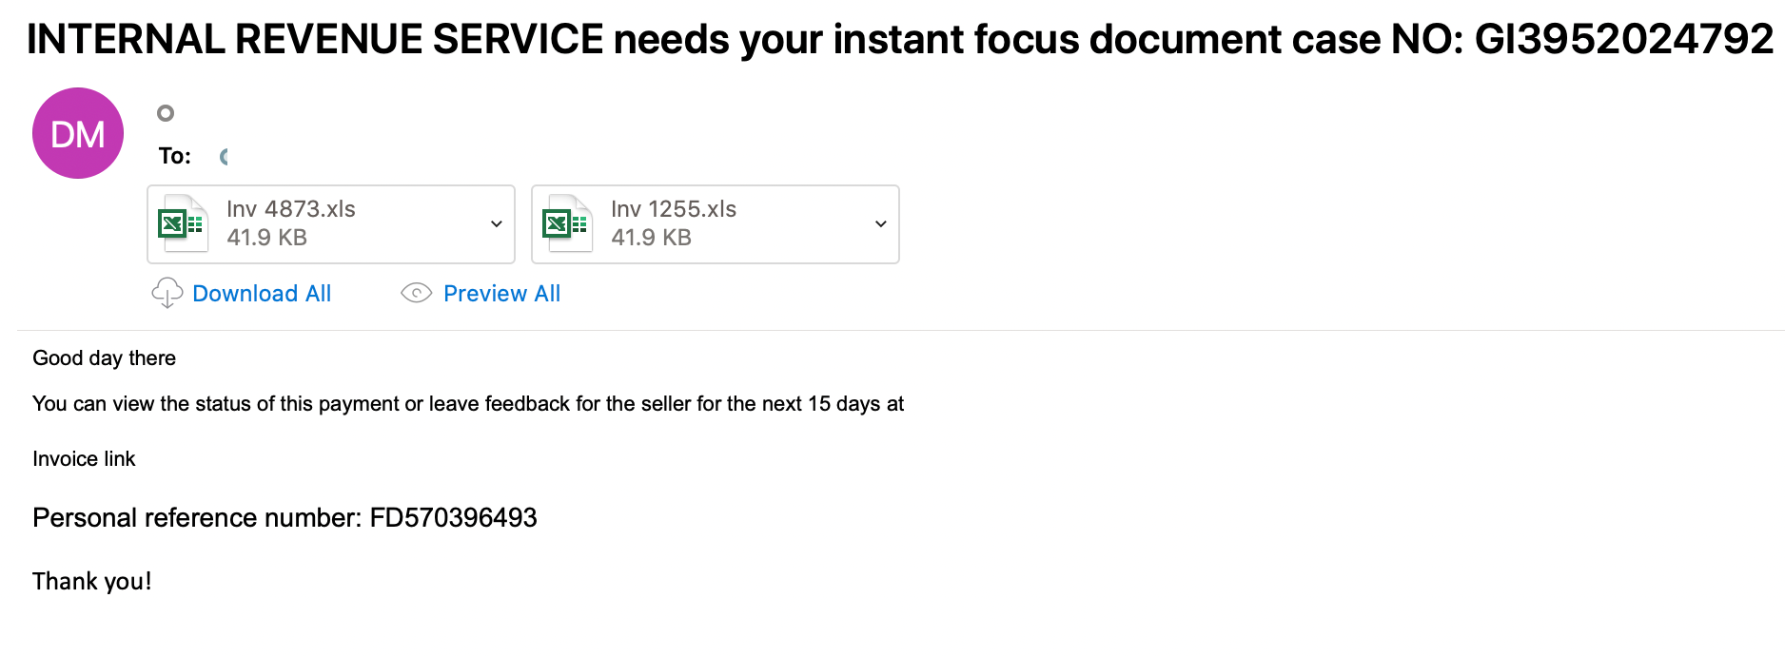Open the Inv 4873.xls attachment file name

pyautogui.click(x=291, y=209)
